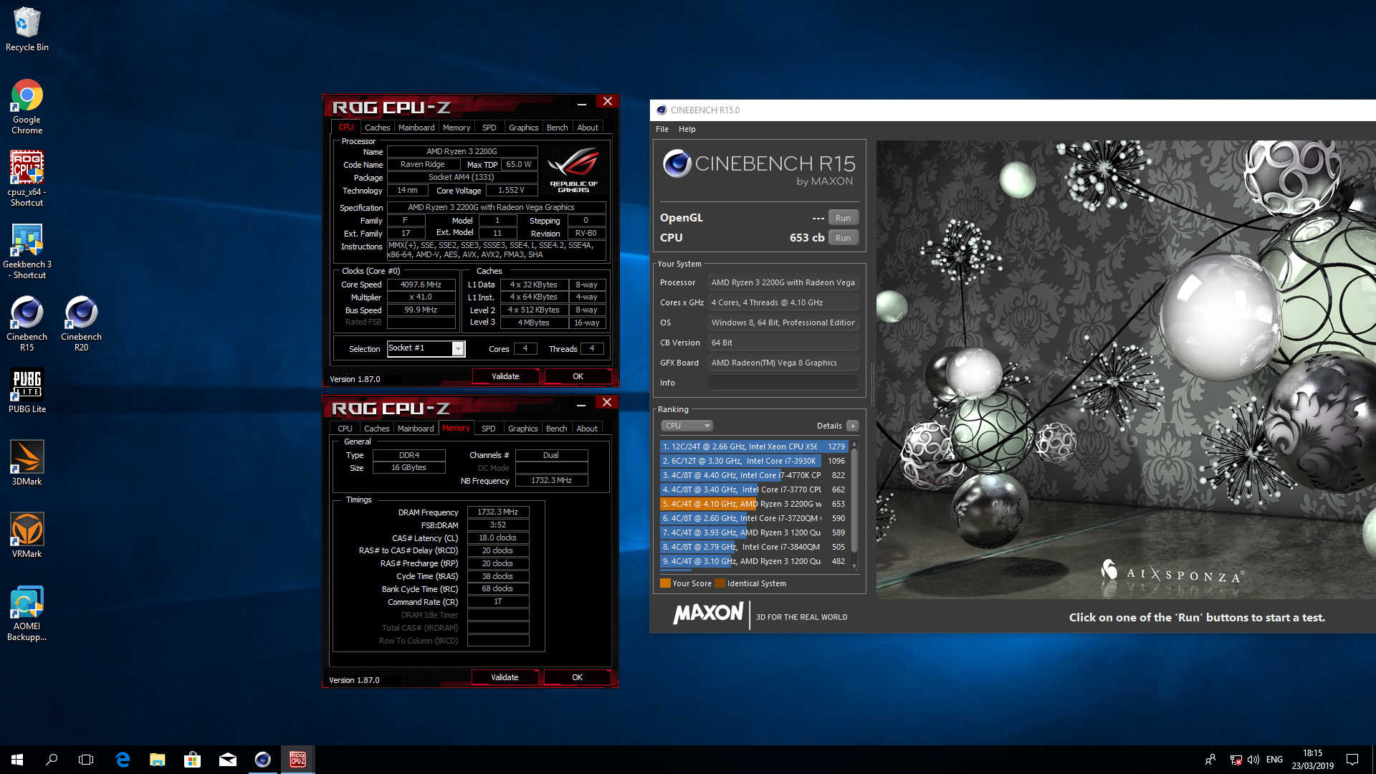Launch Google Chrome from desktop

point(27,107)
